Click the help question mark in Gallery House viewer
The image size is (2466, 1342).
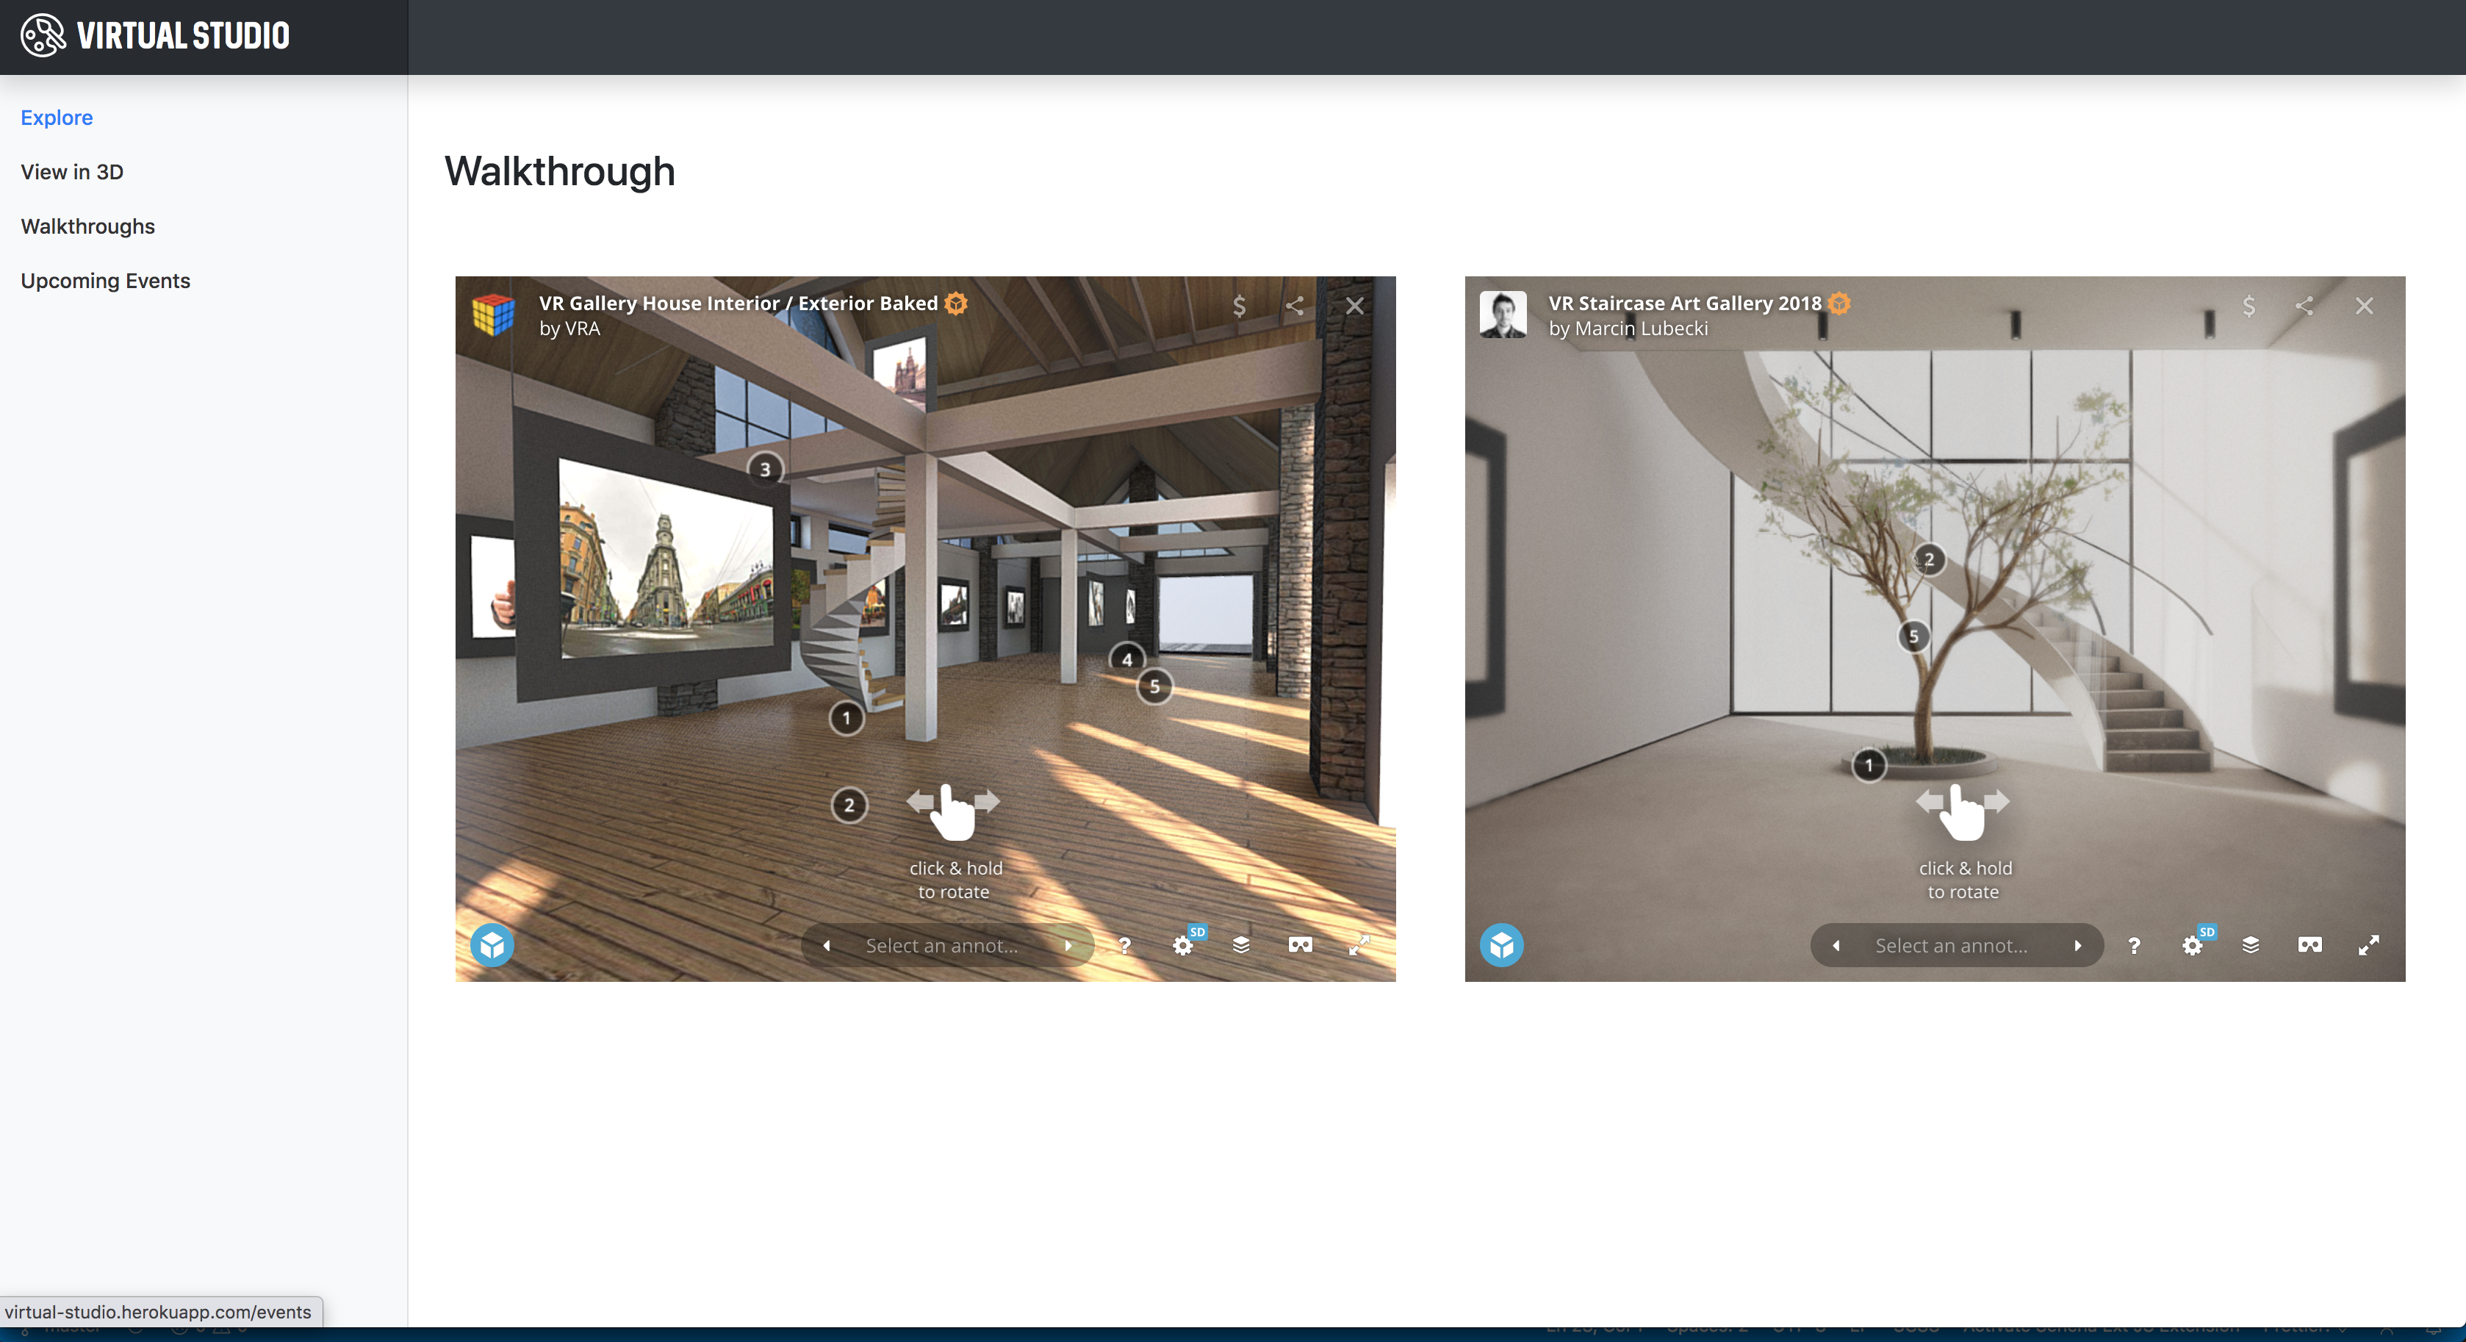click(1125, 946)
